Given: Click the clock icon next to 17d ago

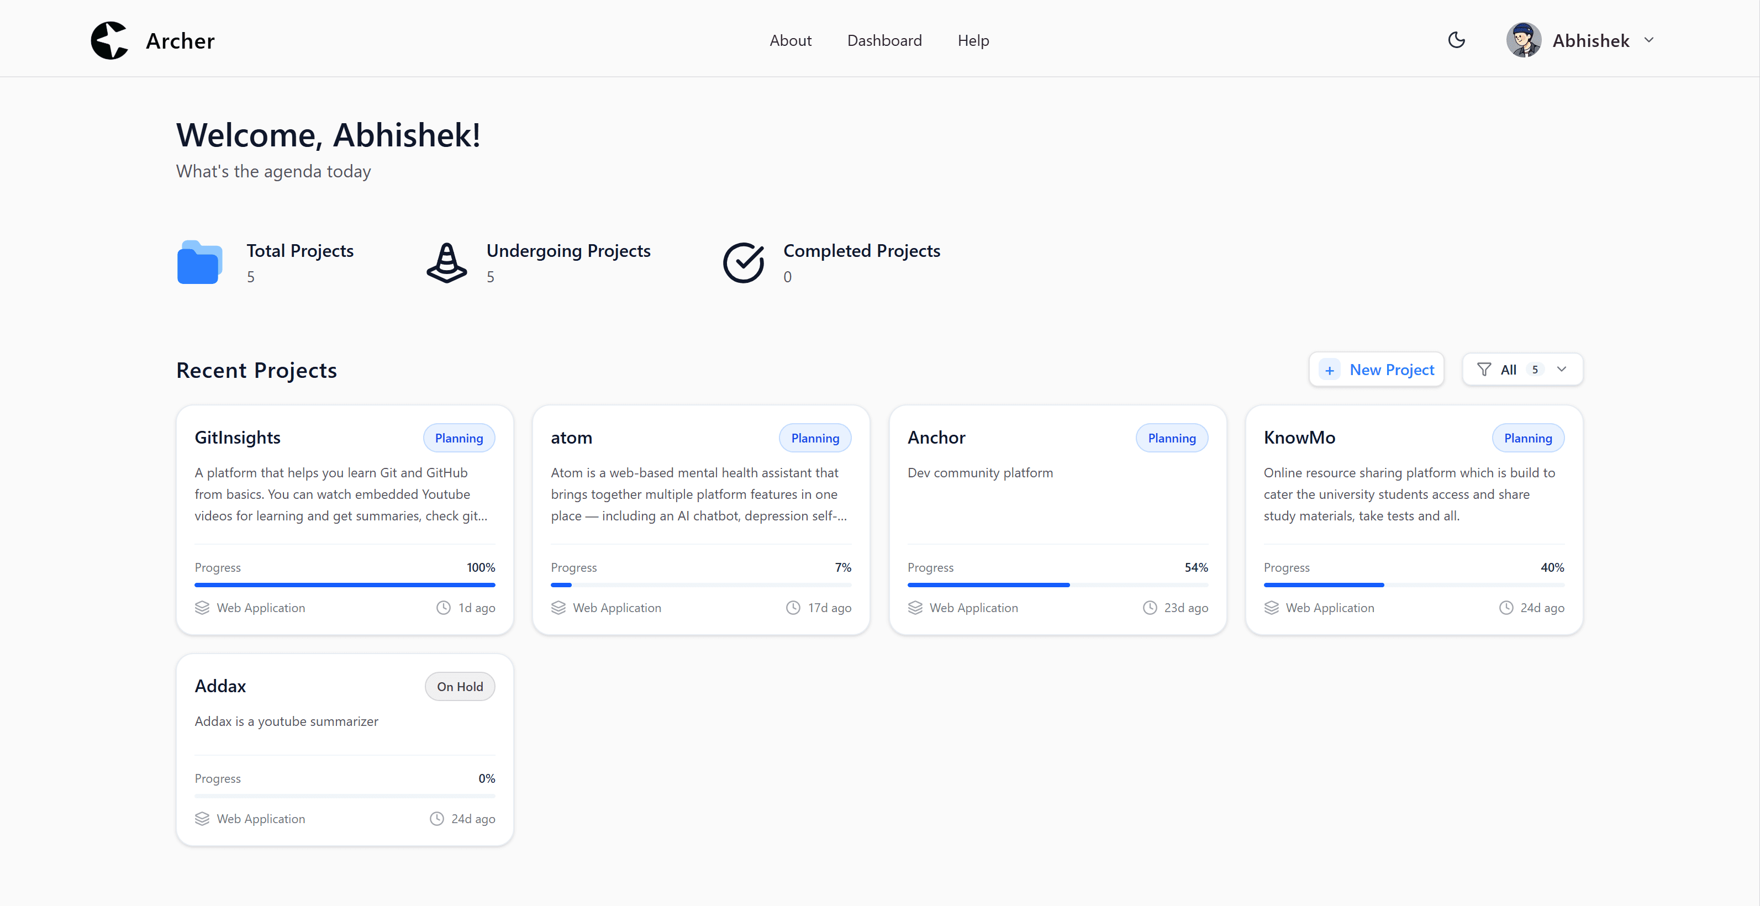Looking at the screenshot, I should click(793, 608).
